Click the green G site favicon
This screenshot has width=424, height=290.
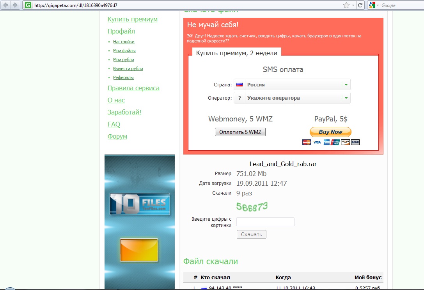28,5
